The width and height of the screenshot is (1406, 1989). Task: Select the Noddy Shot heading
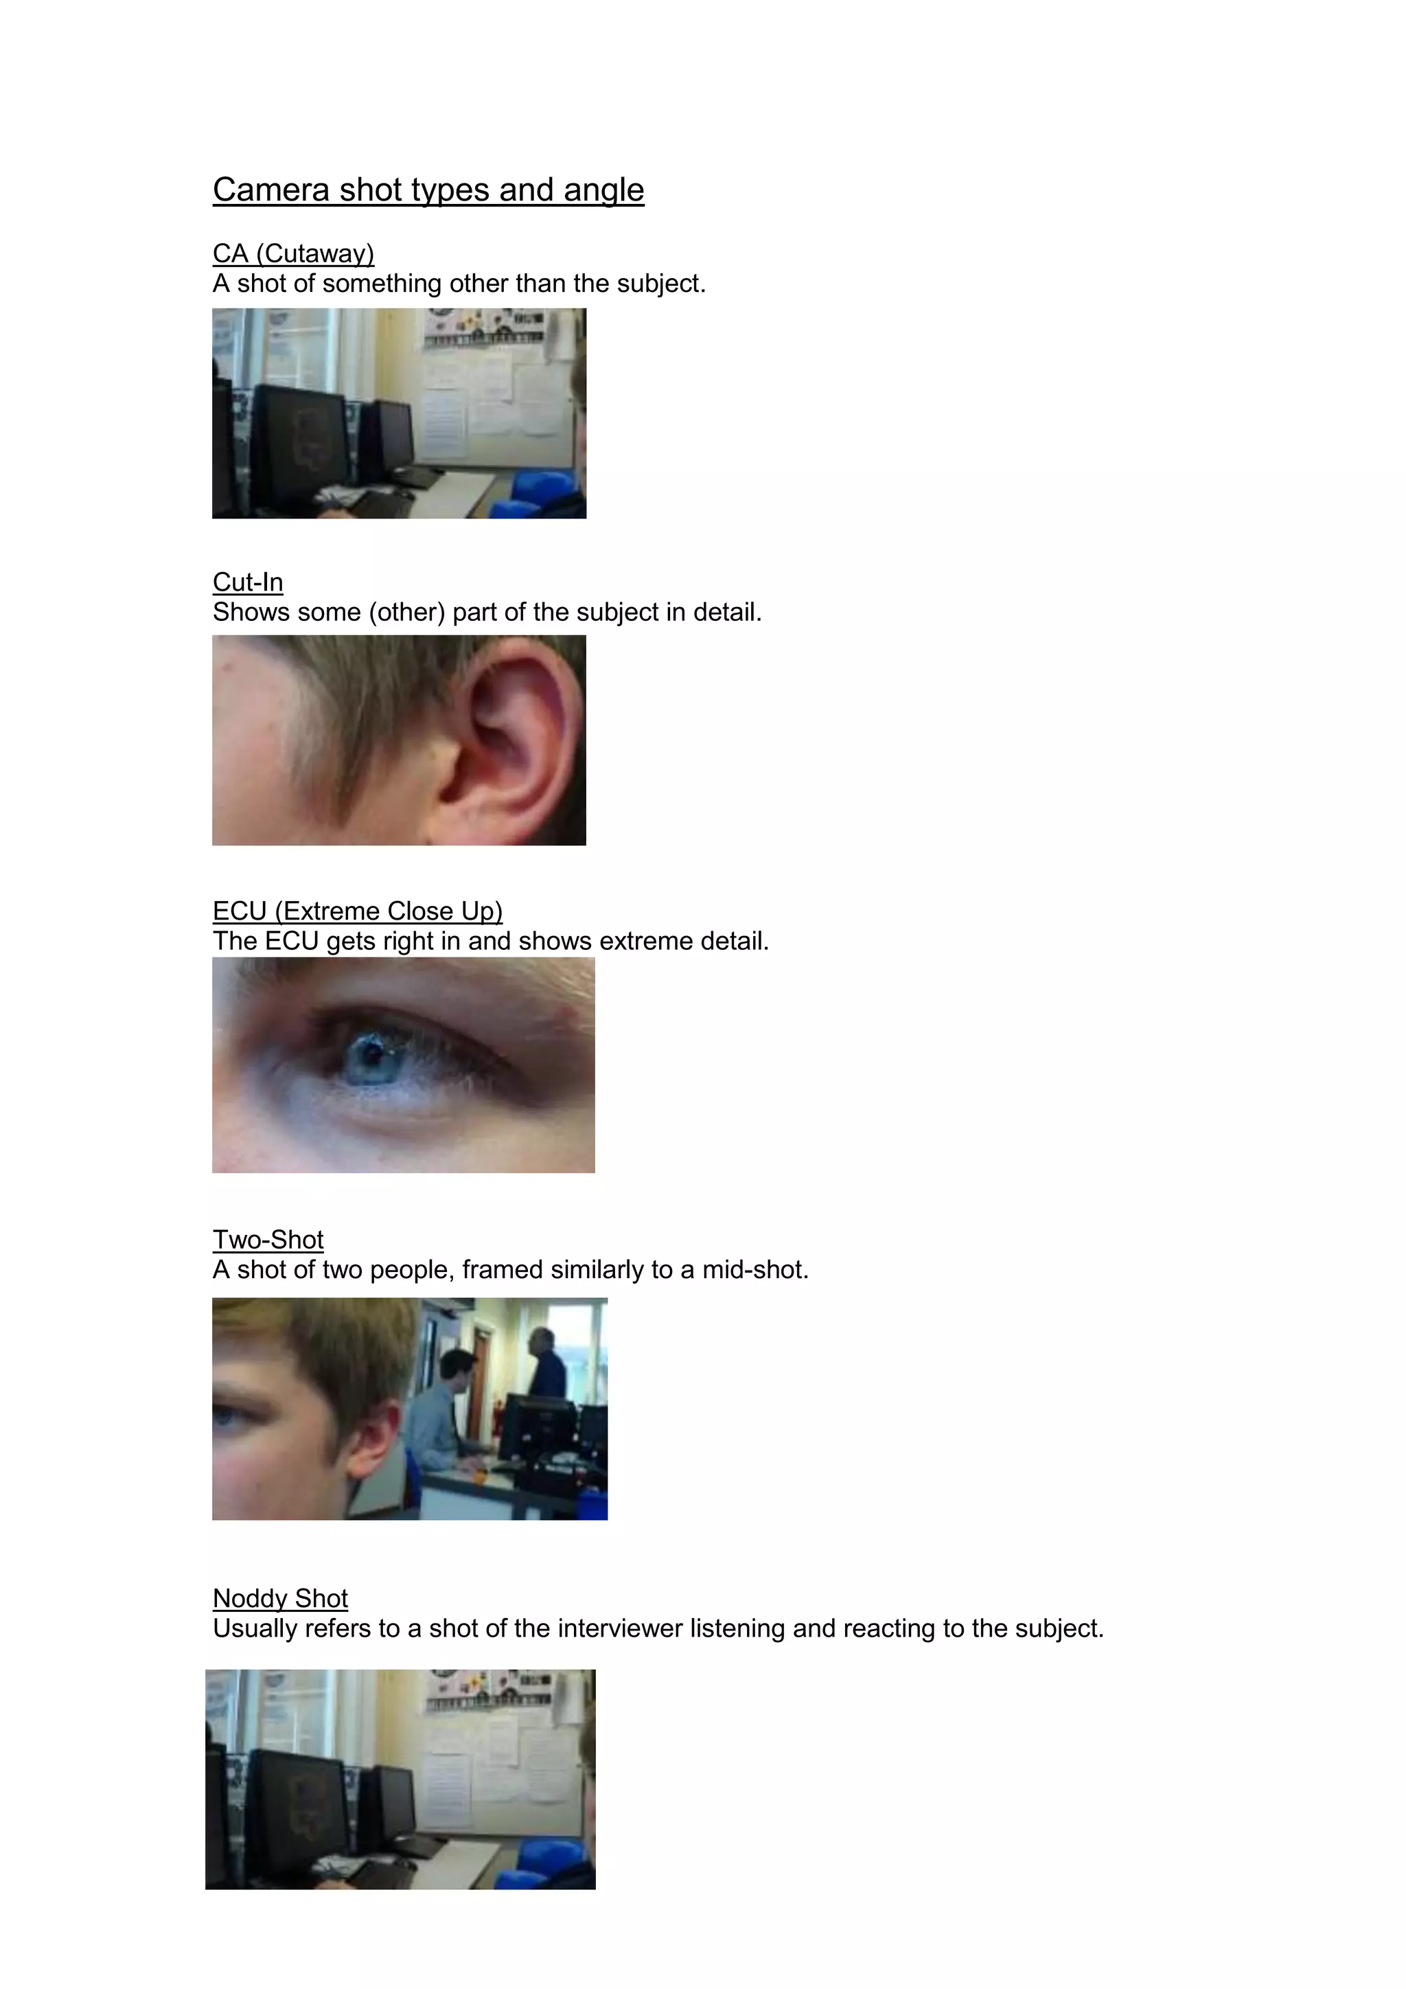click(281, 1598)
